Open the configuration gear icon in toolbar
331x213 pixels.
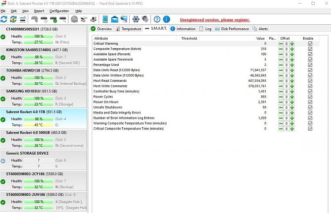point(135,19)
